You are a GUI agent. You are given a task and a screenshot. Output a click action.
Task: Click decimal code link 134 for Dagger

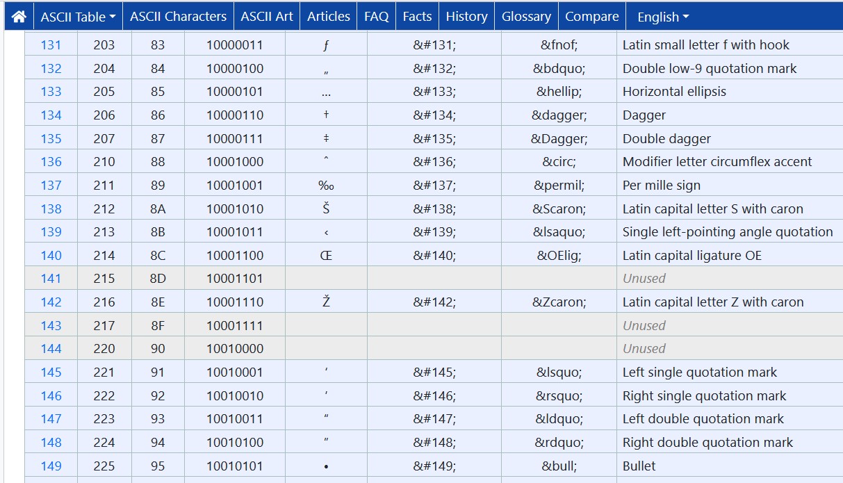[51, 115]
